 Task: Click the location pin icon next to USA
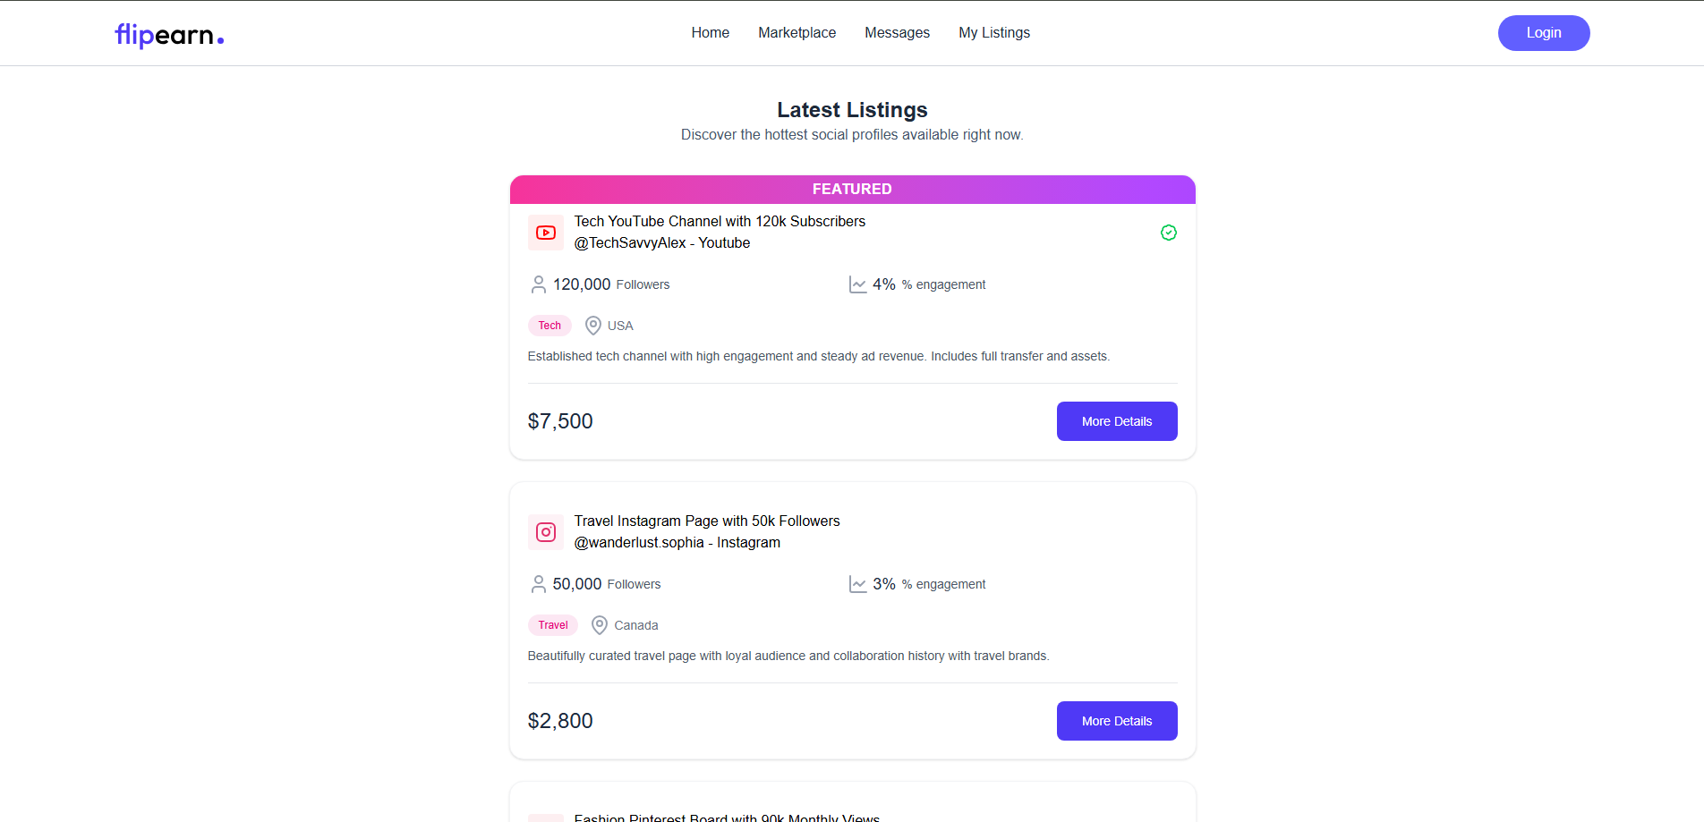coord(593,326)
